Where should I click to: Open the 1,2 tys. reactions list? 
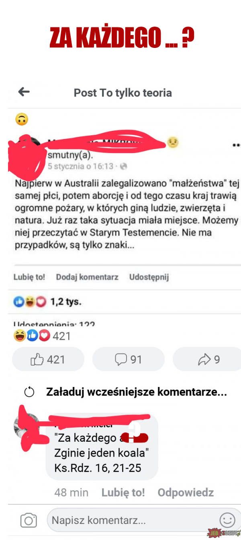click(47, 302)
